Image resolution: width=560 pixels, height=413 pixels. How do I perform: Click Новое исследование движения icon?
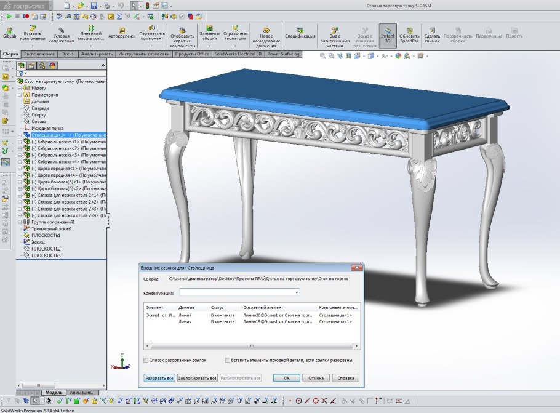point(266,30)
